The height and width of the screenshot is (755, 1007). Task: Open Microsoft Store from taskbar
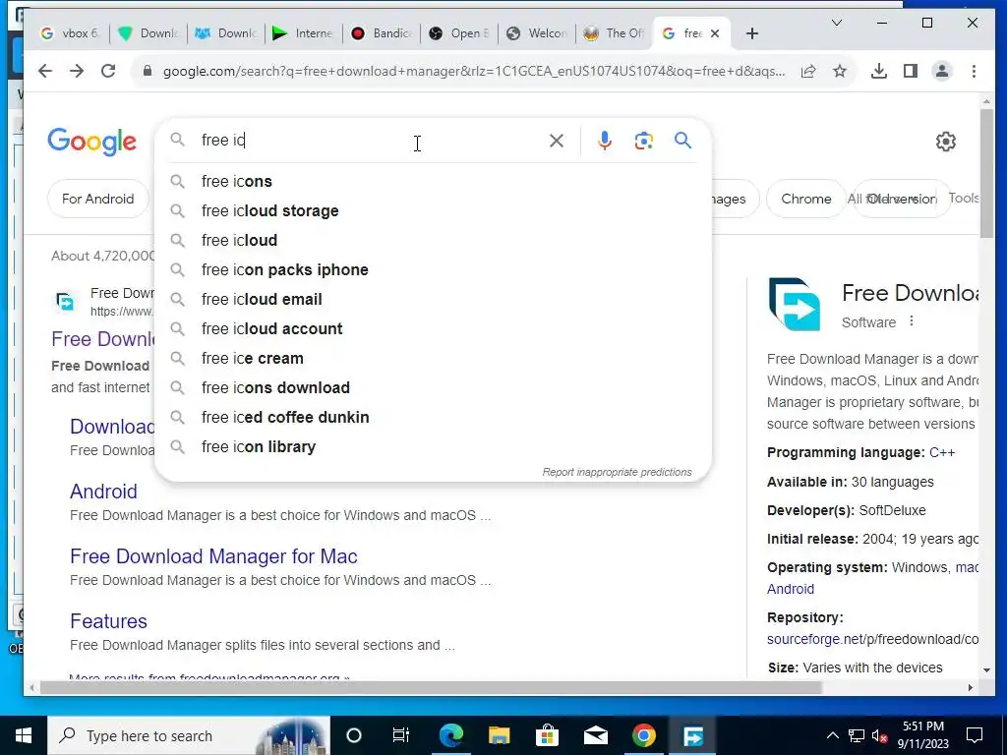click(x=547, y=735)
